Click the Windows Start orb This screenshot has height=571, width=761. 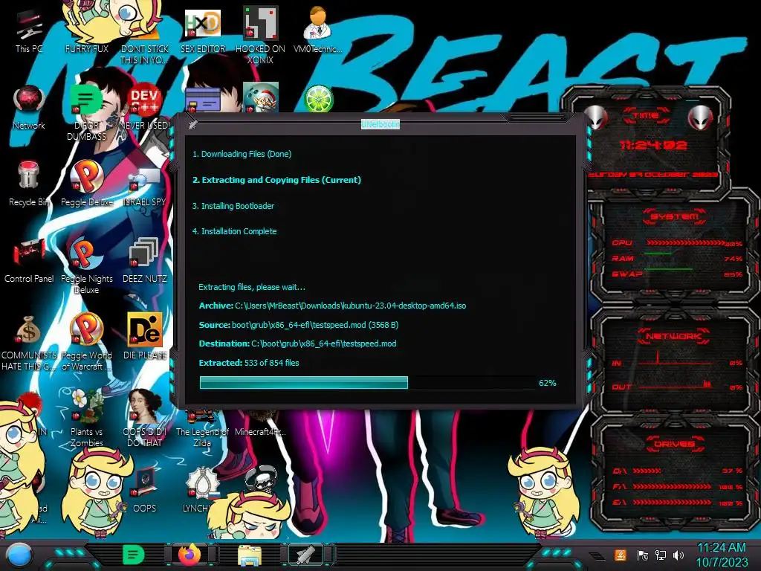pyautogui.click(x=19, y=555)
